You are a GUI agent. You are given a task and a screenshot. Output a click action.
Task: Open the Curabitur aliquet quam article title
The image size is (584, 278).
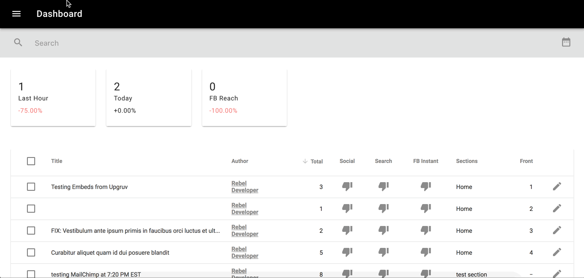pos(110,252)
